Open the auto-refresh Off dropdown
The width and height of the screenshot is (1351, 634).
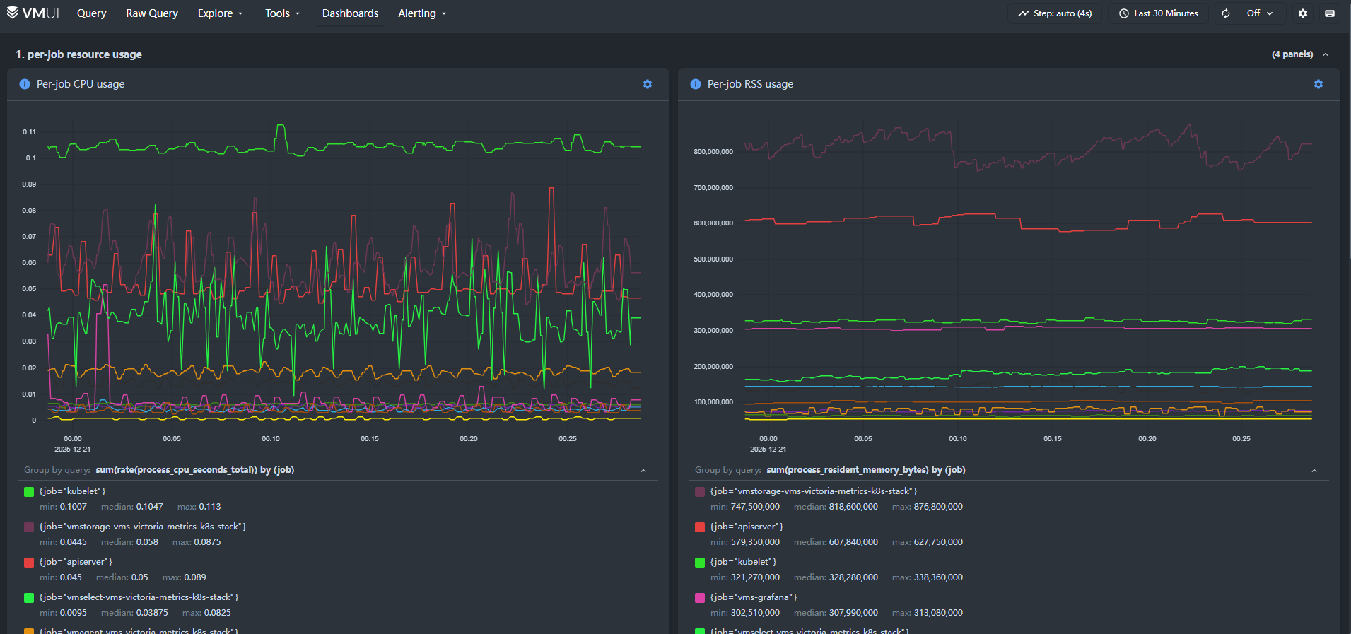1259,13
